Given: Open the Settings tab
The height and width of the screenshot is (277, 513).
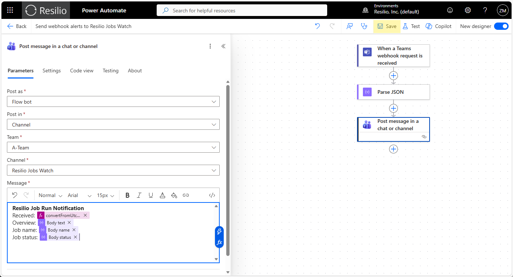Looking at the screenshot, I should coord(51,71).
